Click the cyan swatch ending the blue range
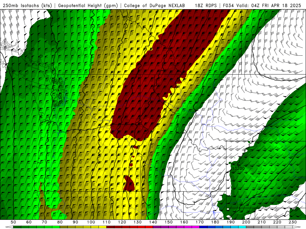Viewport: 306px width, 229px height. (x=242, y=227)
